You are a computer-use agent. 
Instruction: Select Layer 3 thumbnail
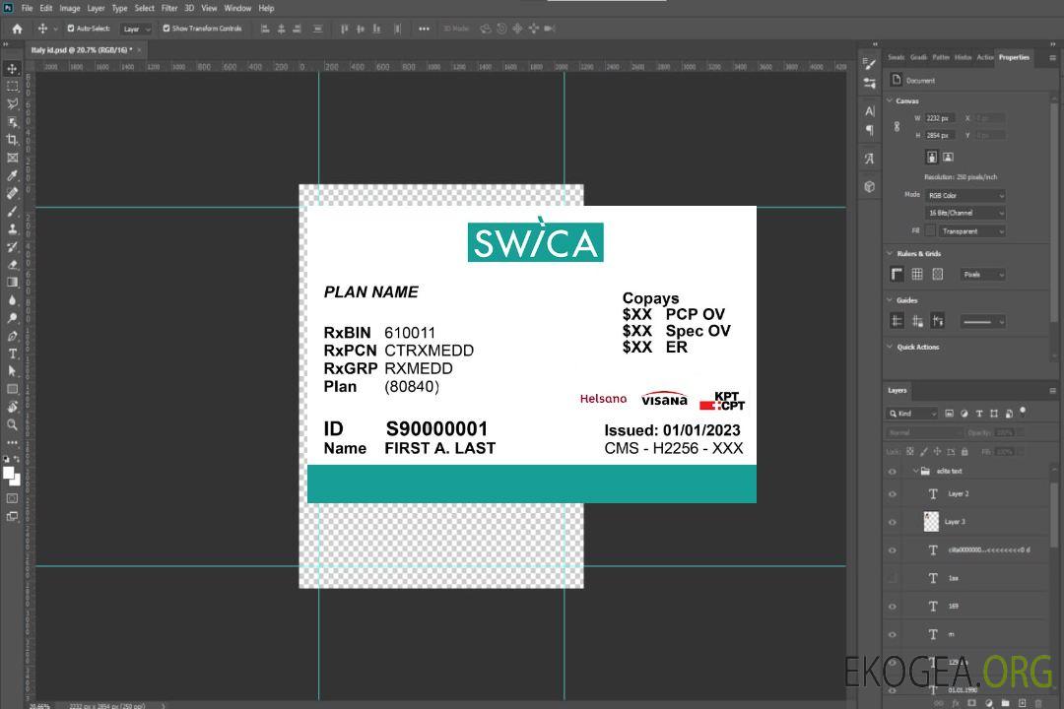932,522
